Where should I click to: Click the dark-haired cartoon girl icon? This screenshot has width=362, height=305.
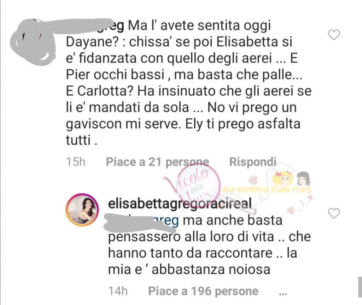[x=303, y=179]
